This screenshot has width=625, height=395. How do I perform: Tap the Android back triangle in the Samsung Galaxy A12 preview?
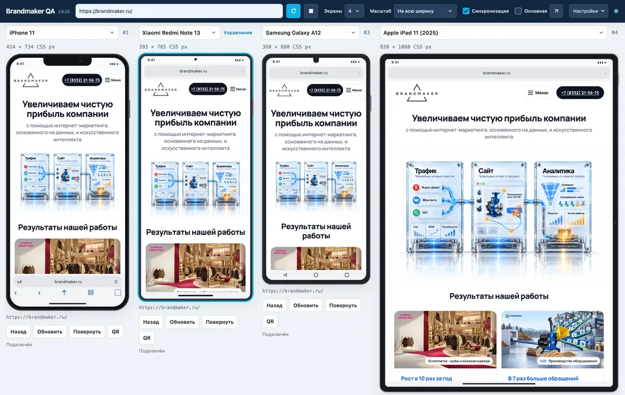pyautogui.click(x=285, y=275)
